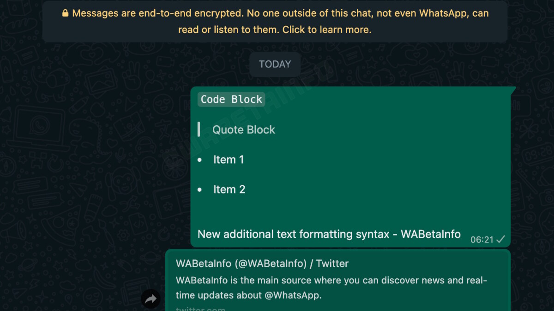Click the link preview description about news
Viewport: 554px width, 311px height.
point(331,281)
